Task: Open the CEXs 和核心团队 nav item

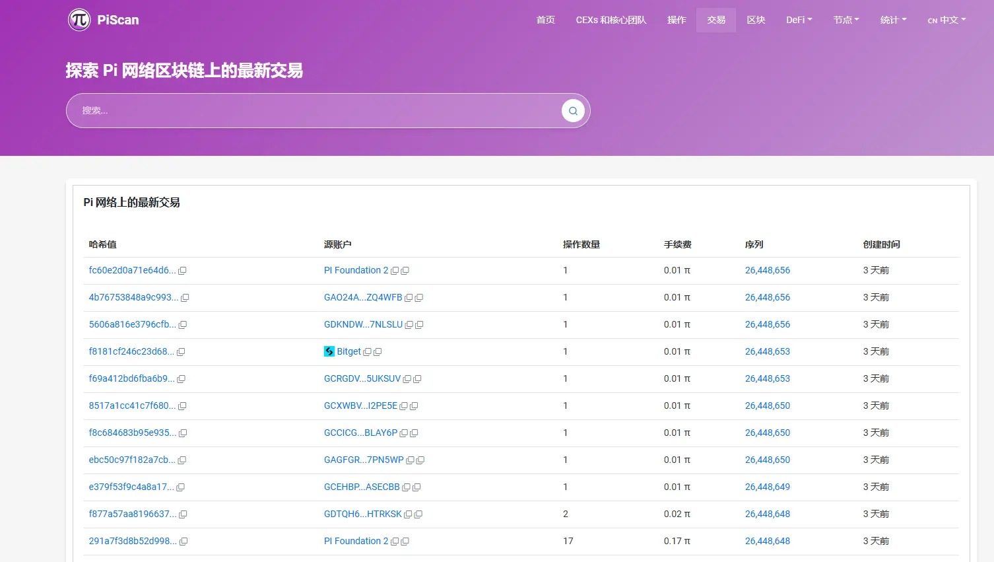Action: point(611,20)
